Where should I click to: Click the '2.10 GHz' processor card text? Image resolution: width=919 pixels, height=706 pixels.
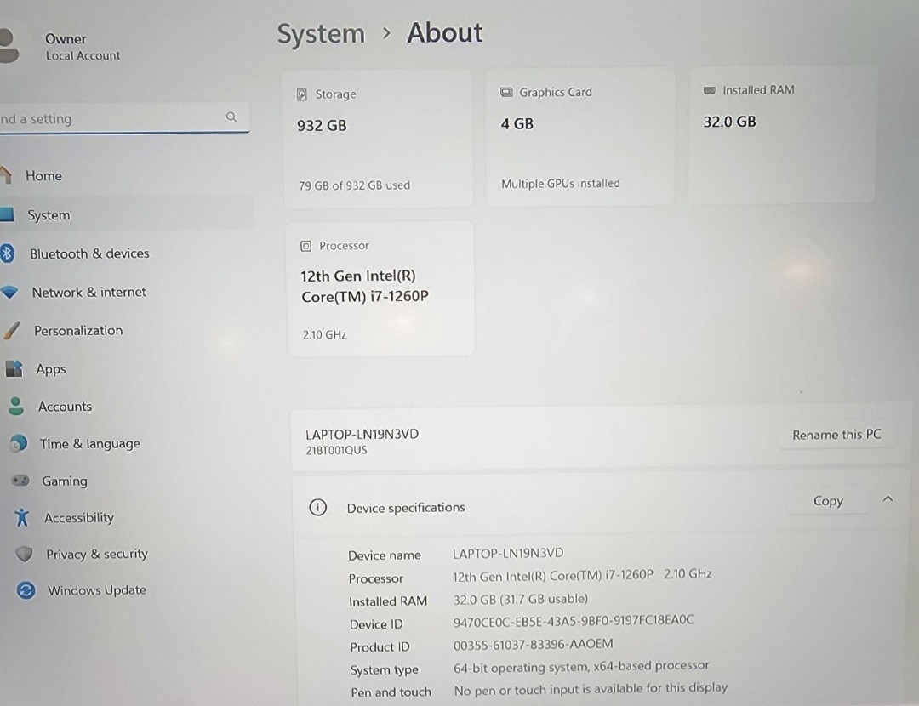(x=324, y=334)
